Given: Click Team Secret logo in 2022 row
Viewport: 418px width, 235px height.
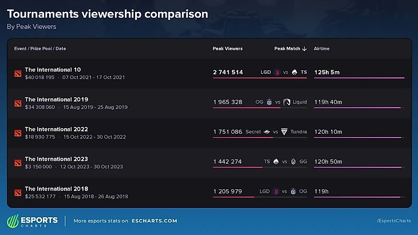Looking at the screenshot, I should [267, 132].
